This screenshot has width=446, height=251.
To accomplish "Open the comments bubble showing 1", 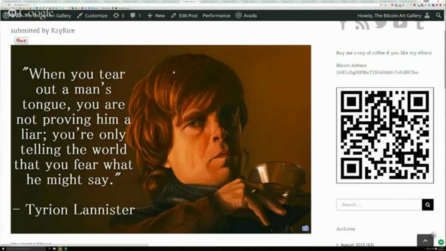I will click(136, 15).
